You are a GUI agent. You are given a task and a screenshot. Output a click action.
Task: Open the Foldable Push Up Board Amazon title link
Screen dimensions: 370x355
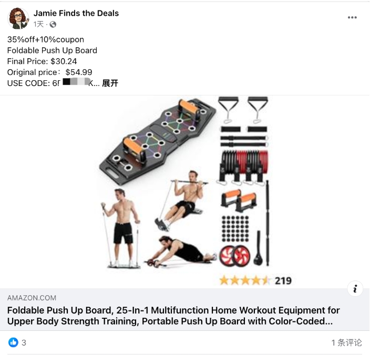click(173, 316)
